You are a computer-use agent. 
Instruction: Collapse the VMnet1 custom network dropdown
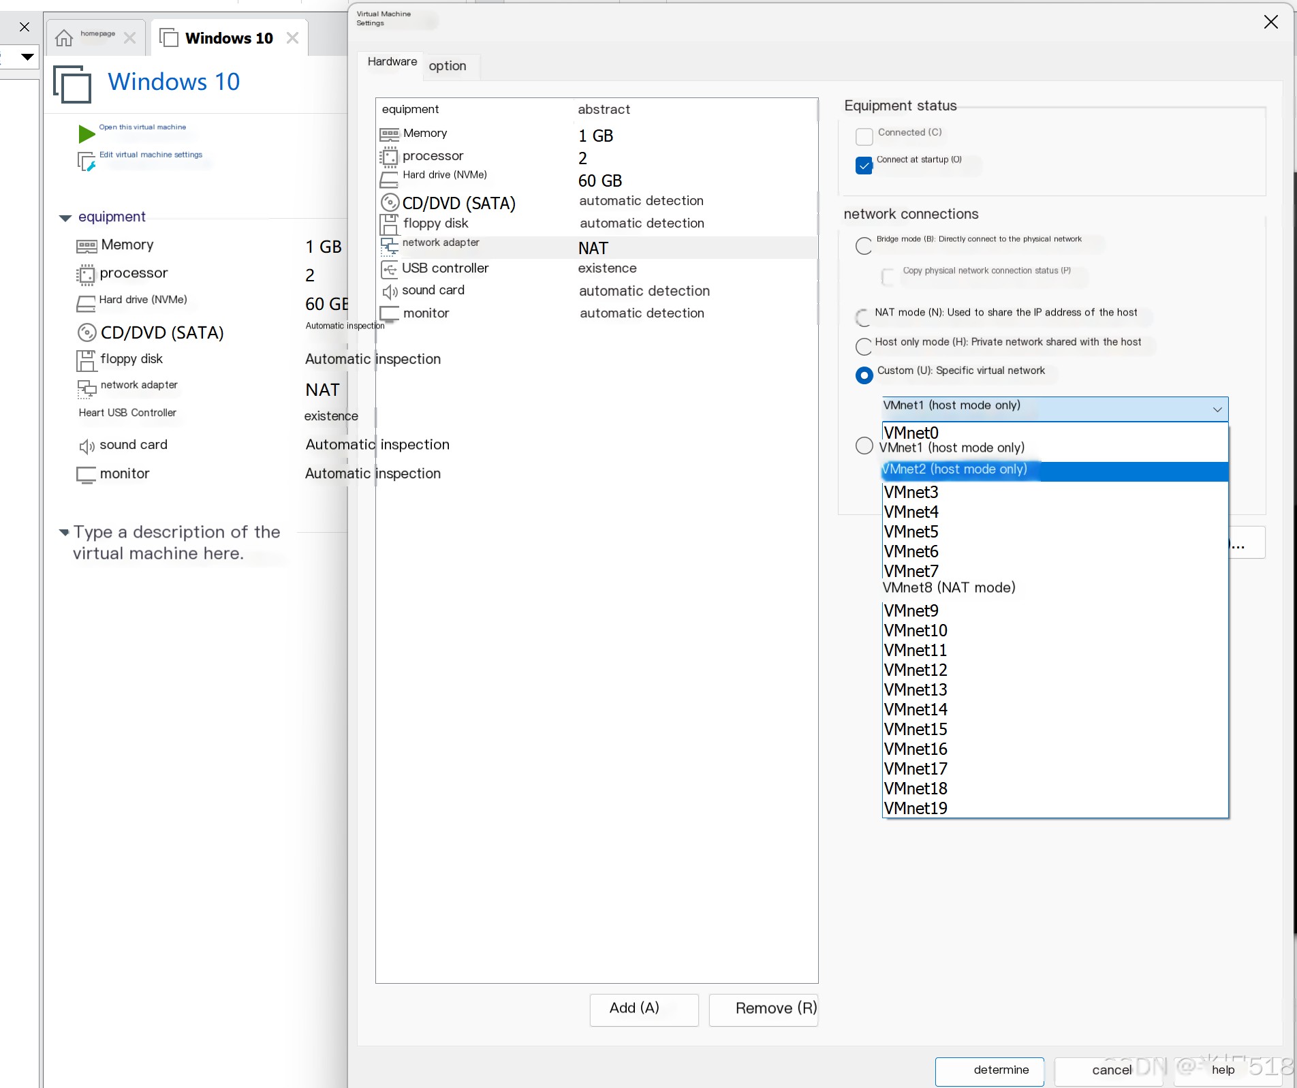(x=1217, y=409)
